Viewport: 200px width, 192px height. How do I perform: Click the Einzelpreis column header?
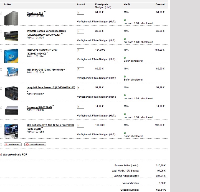[x=102, y=4]
